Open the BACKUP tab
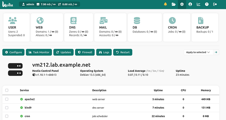226x120 pixels. tap(205, 28)
